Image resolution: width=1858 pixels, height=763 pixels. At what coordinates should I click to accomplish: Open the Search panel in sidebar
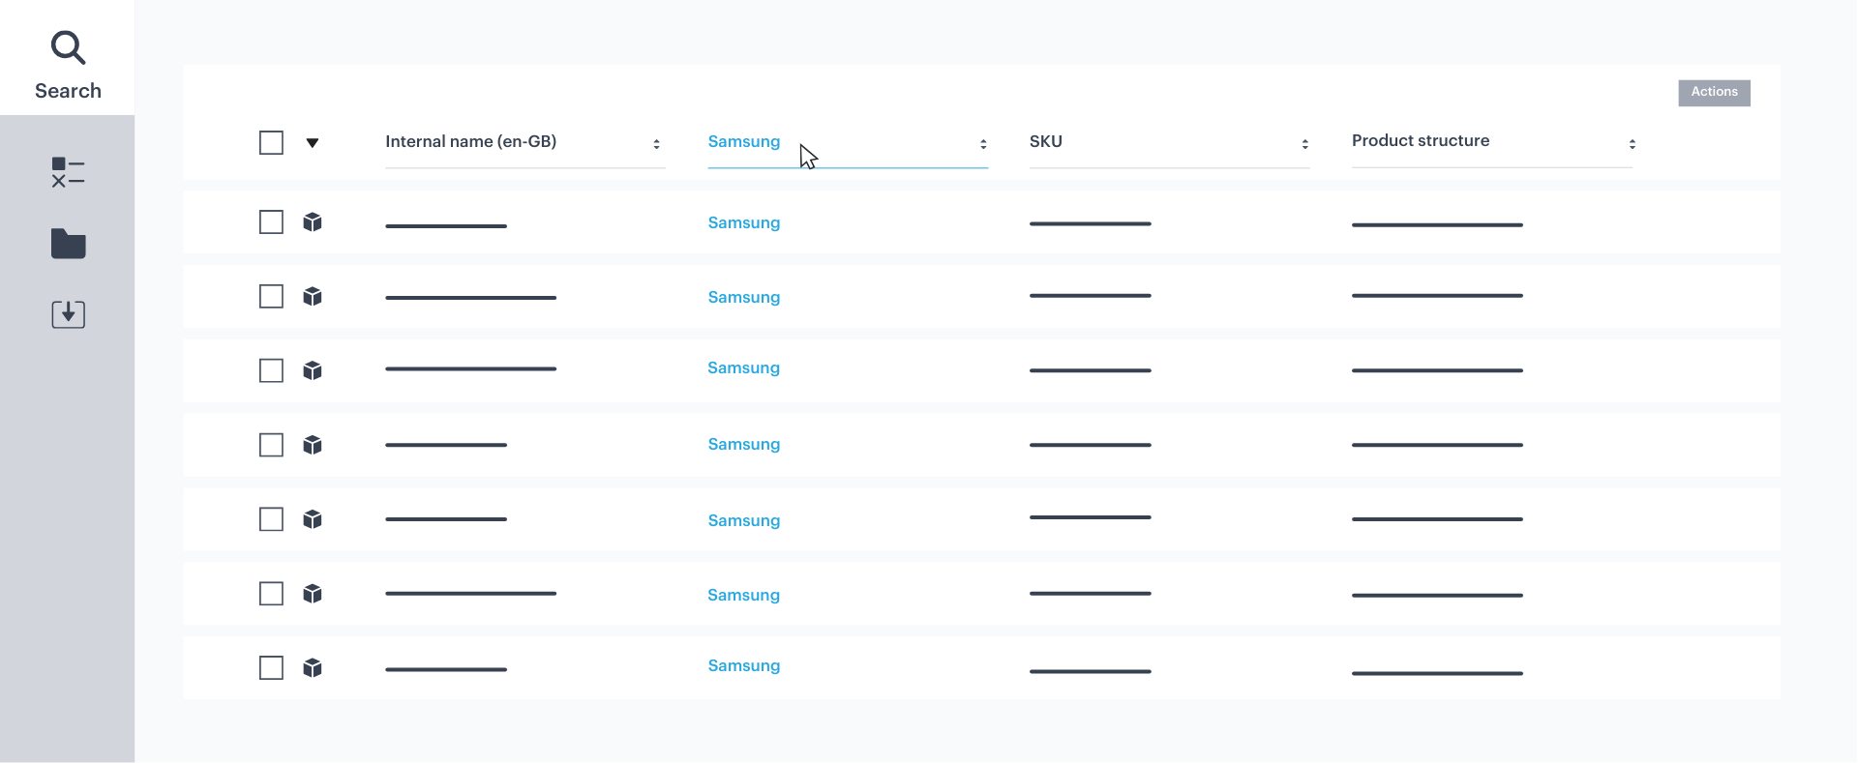pyautogui.click(x=68, y=58)
